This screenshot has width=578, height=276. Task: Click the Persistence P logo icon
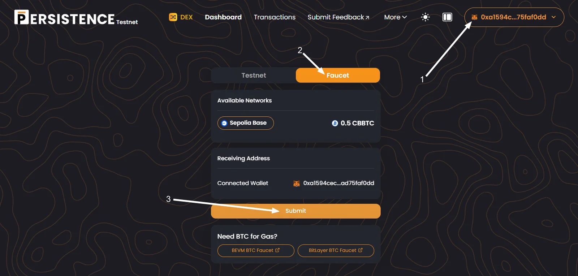click(x=21, y=17)
